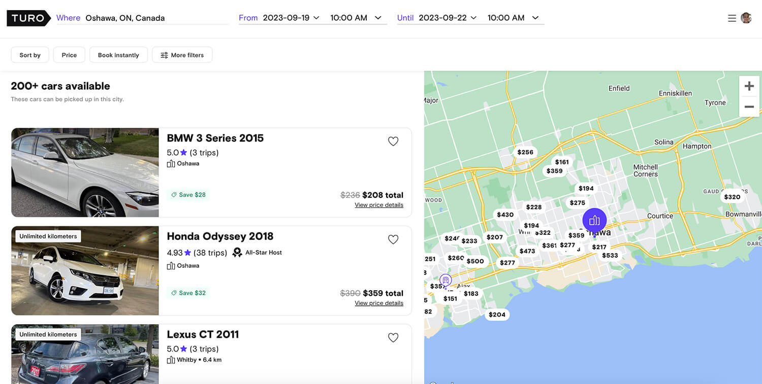This screenshot has width=762, height=384.
Task: Open the Until date dropdown 2023-09-22
Action: (448, 18)
